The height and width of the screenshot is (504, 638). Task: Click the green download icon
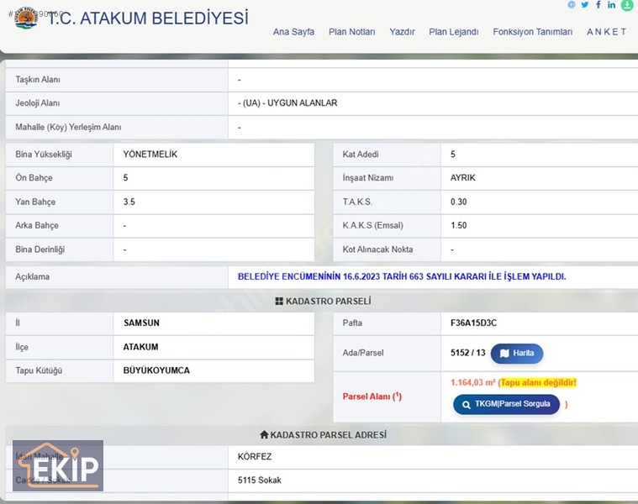(x=627, y=5)
